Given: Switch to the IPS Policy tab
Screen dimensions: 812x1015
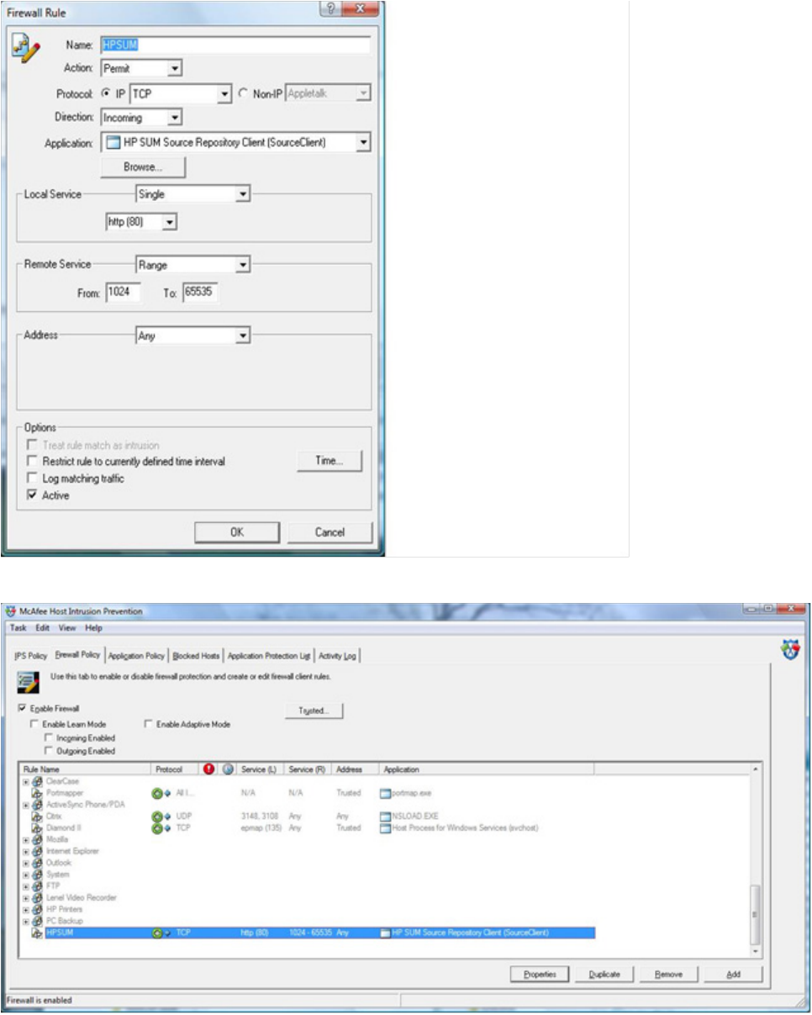Looking at the screenshot, I should pyautogui.click(x=31, y=656).
